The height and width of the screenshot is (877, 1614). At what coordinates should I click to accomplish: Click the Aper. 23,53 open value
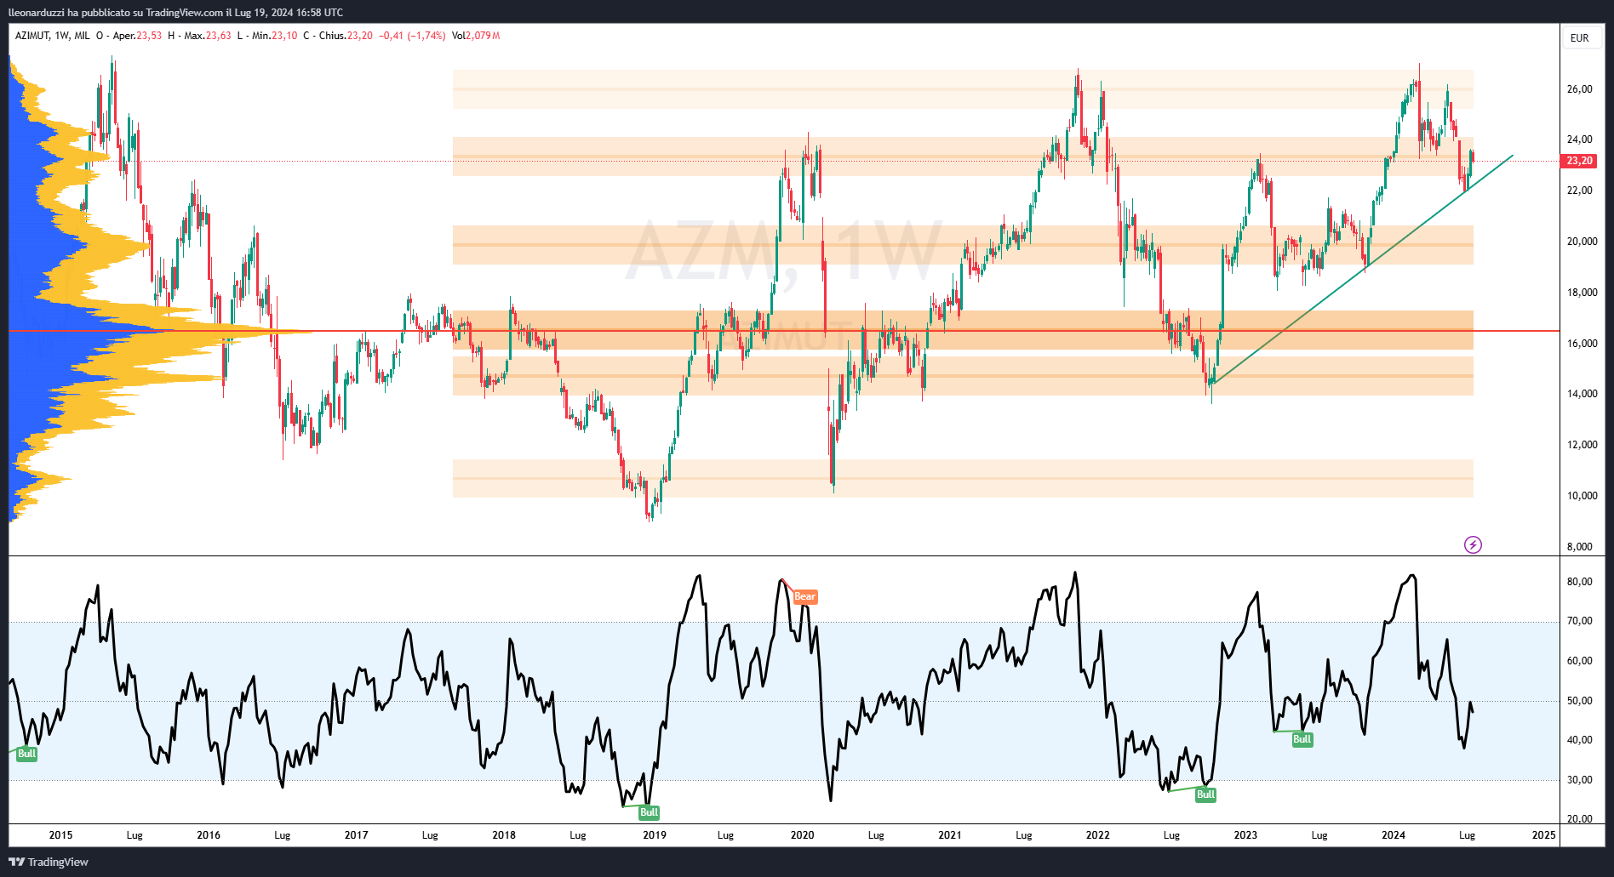tap(129, 36)
